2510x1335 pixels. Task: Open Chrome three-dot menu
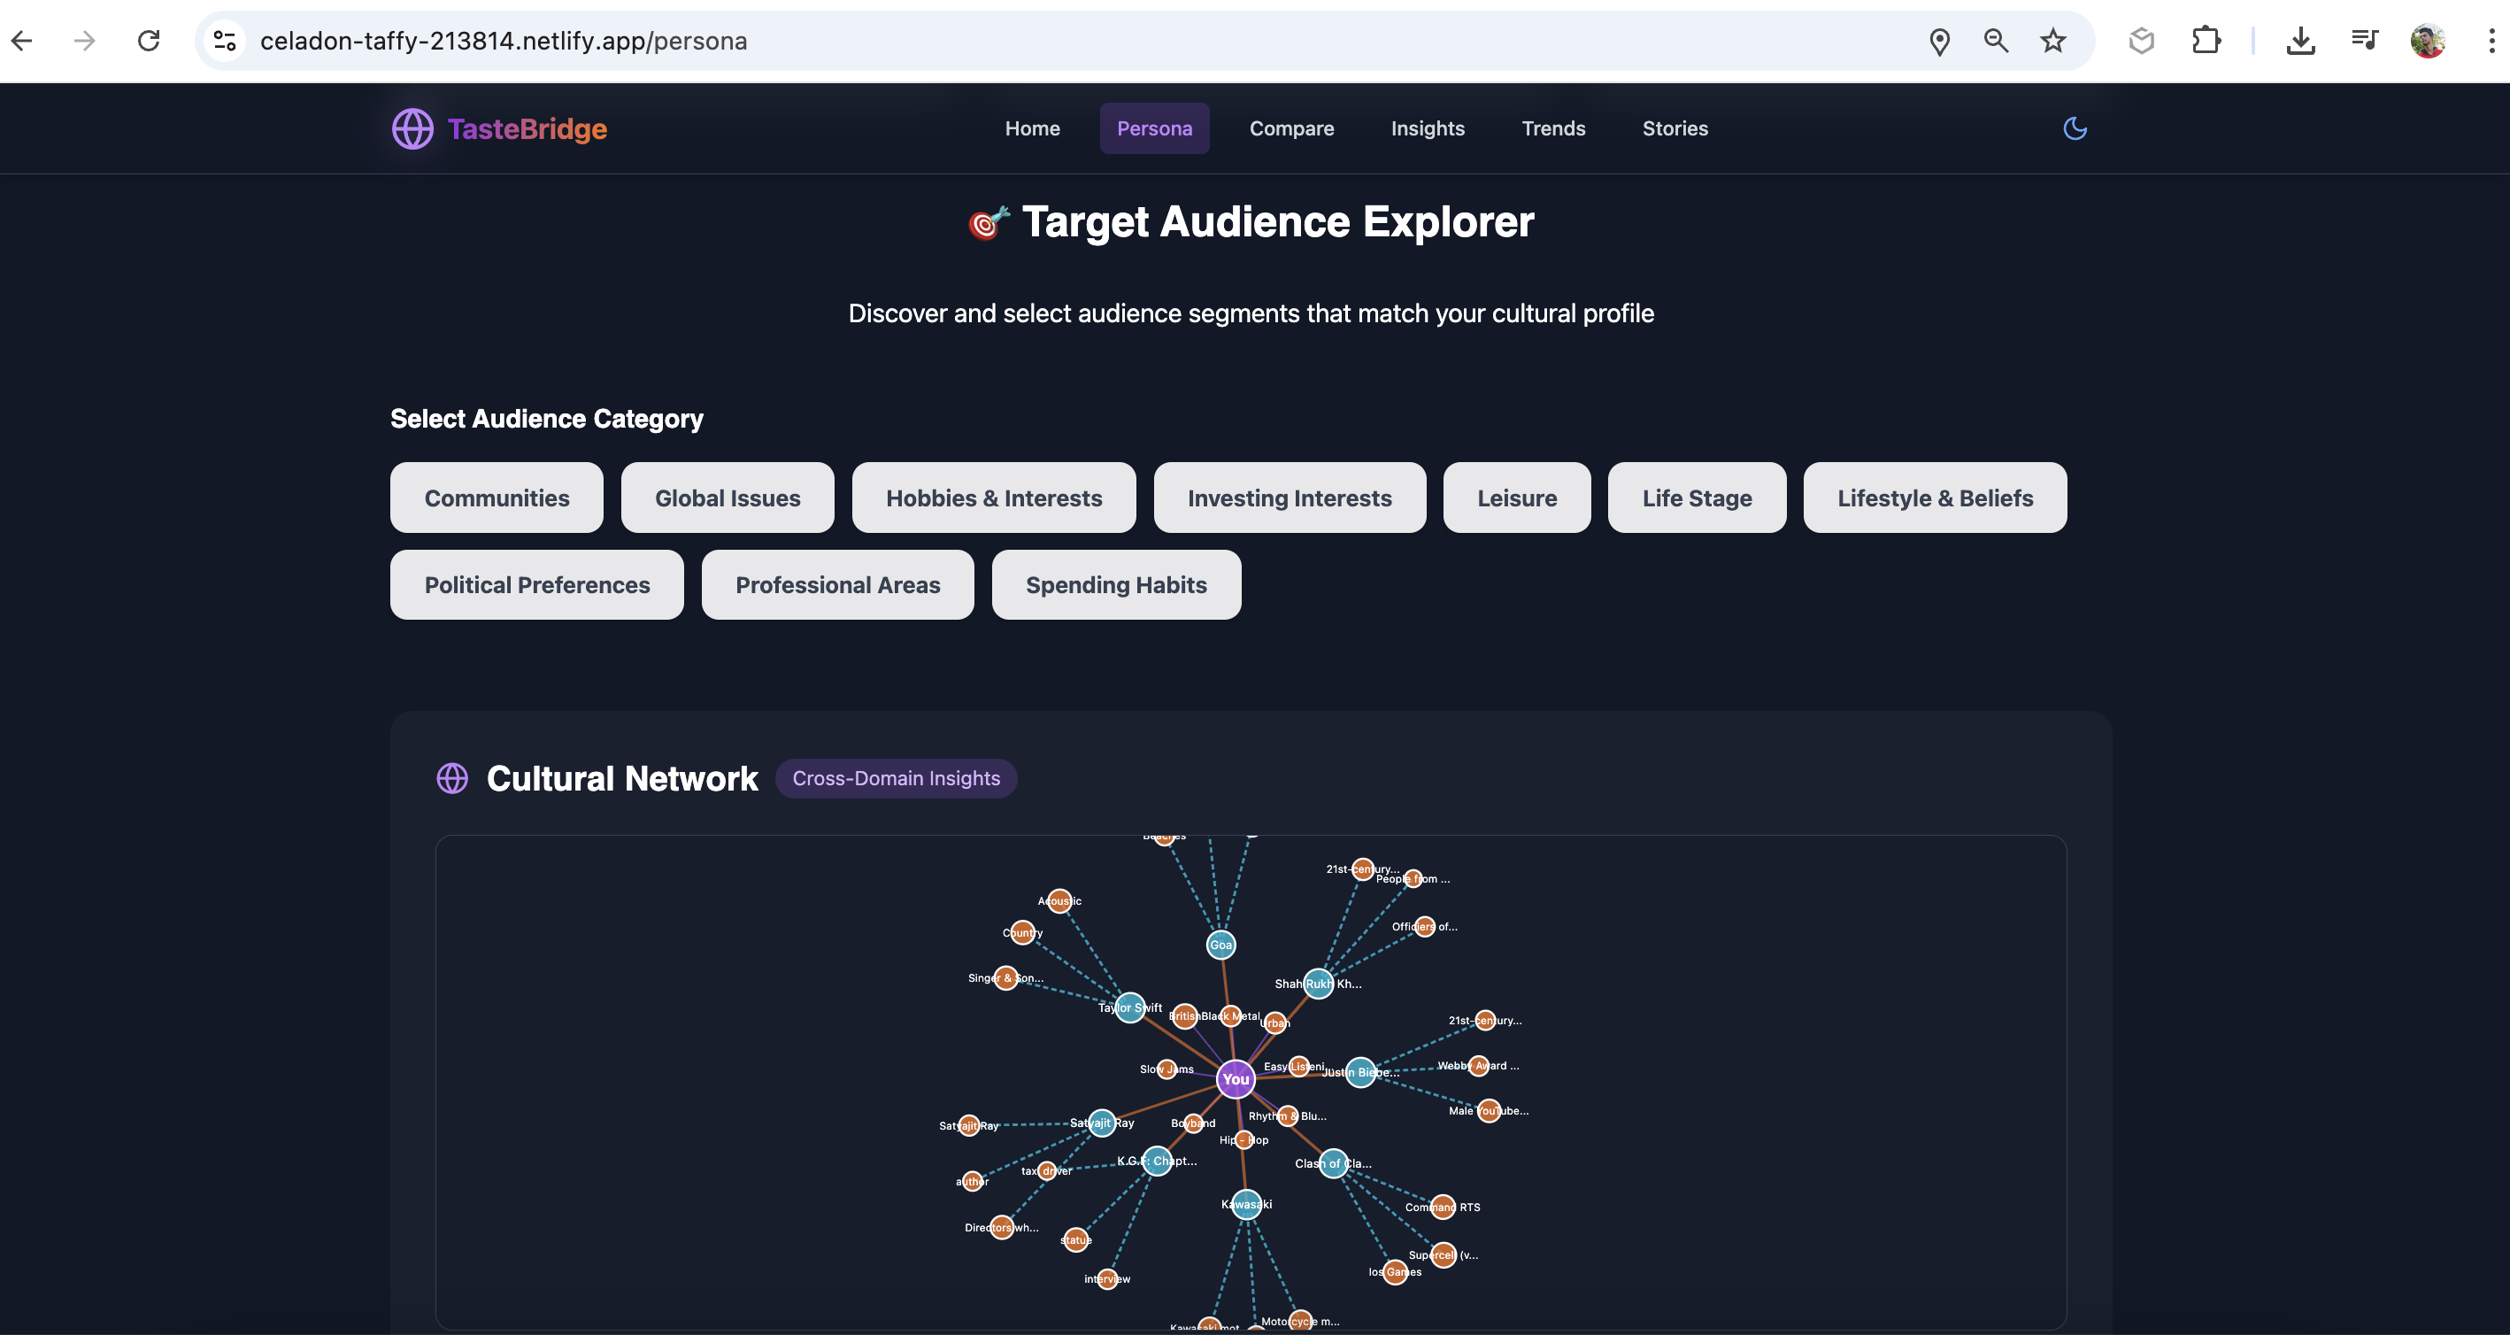click(x=2491, y=41)
